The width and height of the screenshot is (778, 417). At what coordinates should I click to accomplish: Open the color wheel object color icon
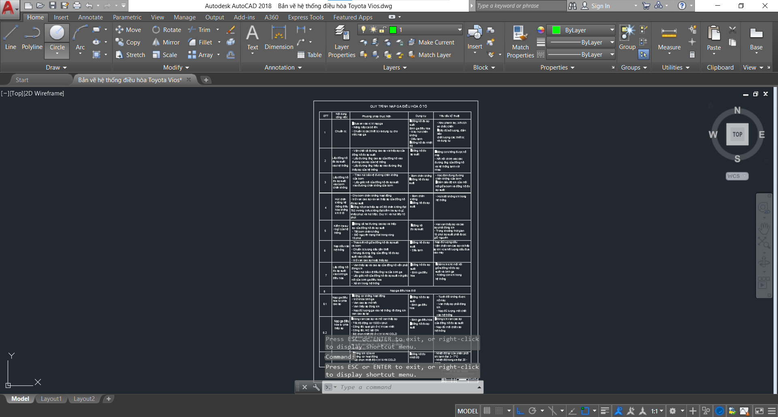click(541, 30)
